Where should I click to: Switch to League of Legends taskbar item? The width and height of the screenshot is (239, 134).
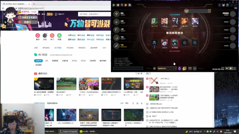pos(69,131)
